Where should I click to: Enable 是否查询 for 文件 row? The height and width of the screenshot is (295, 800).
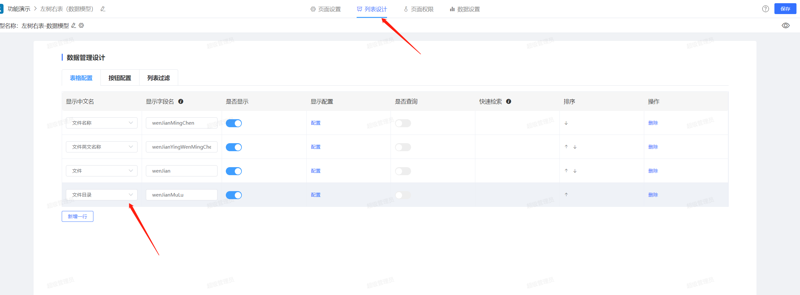coord(403,171)
